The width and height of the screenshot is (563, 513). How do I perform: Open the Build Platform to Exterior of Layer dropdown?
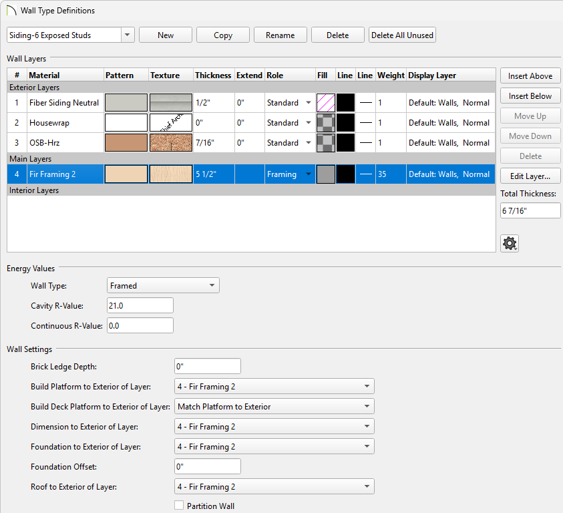click(274, 387)
